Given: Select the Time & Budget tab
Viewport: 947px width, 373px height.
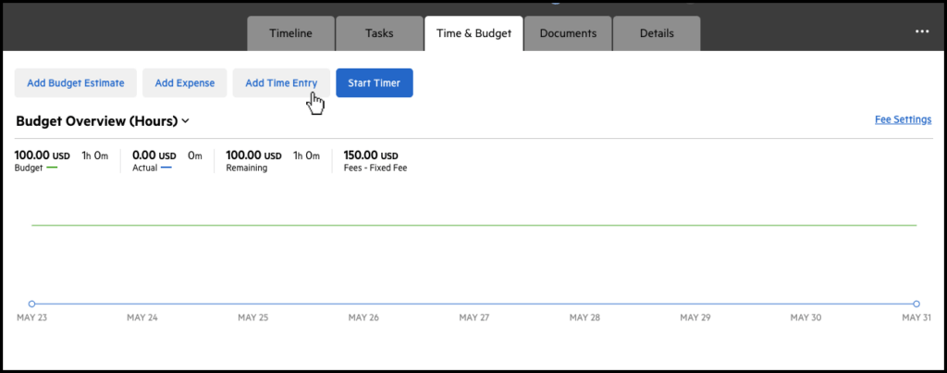Looking at the screenshot, I should click(x=473, y=33).
